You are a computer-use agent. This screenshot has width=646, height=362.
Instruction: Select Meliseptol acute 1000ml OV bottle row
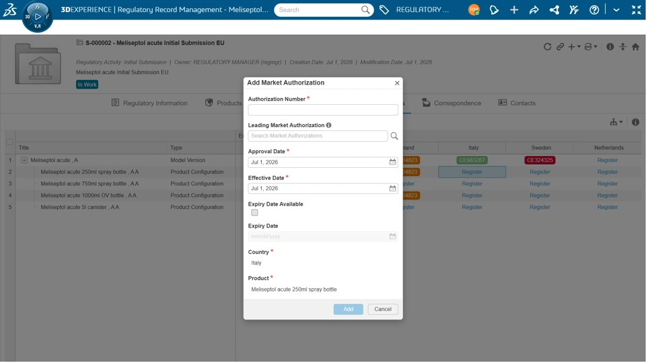point(88,195)
